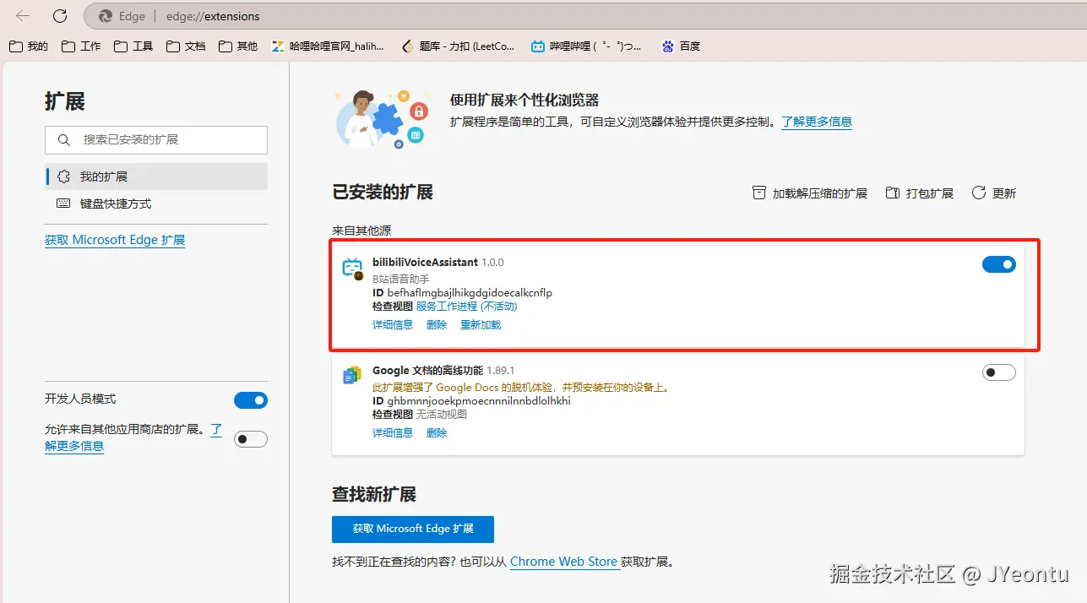1087x603 pixels.
Task: Select 我的扩展 in the sidebar
Action: pos(156,177)
